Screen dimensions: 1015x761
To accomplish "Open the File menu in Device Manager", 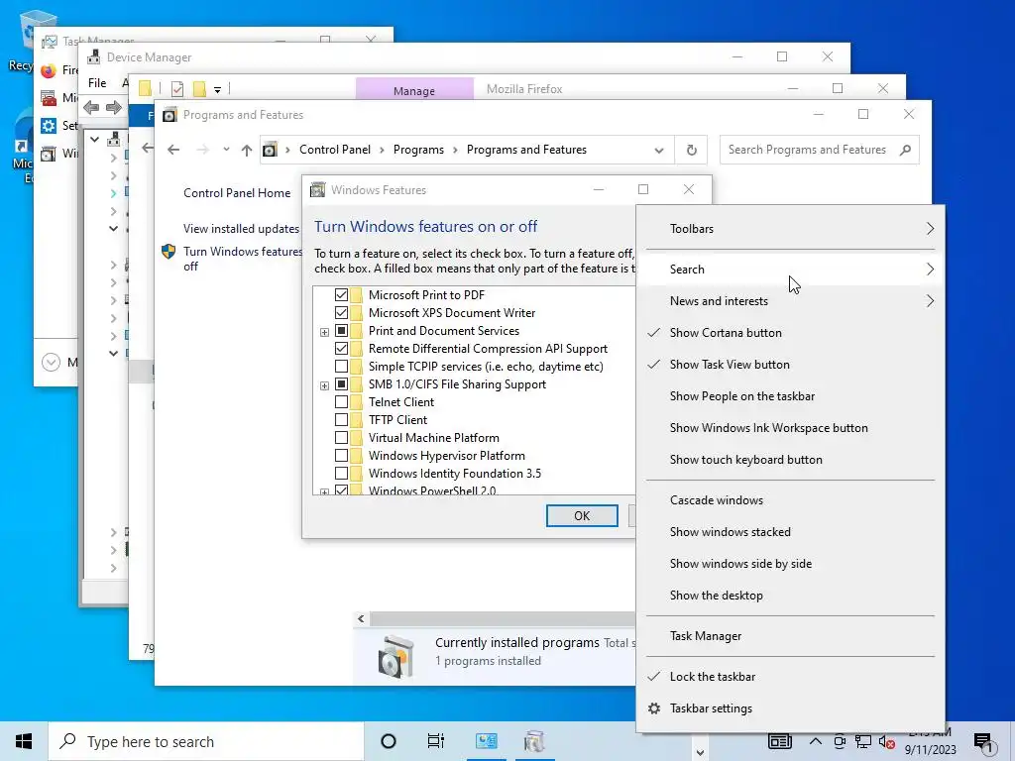I will [97, 83].
